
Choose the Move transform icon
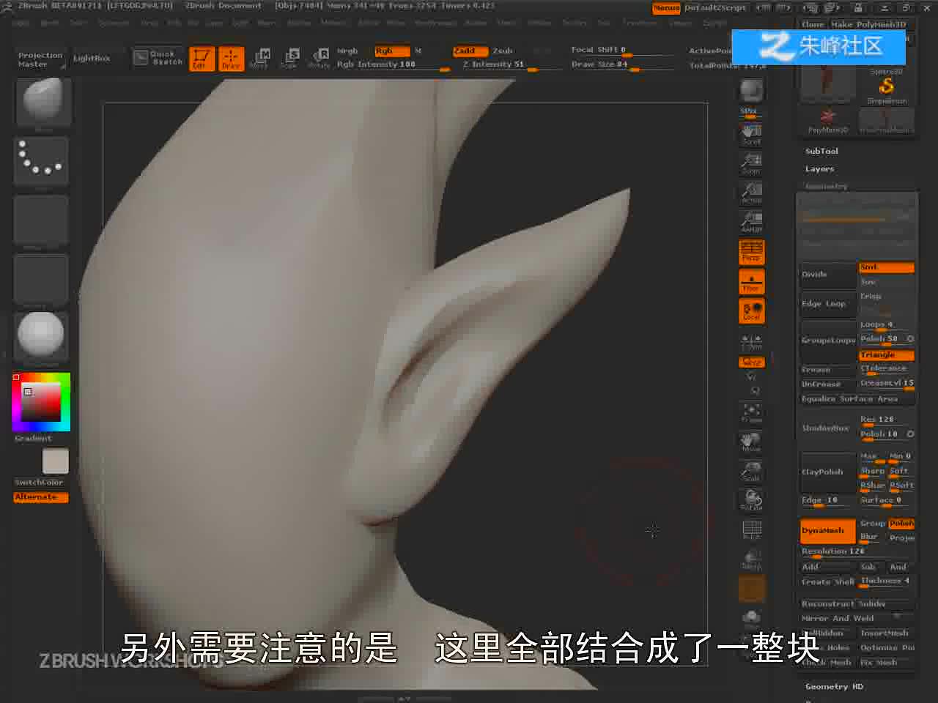[259, 59]
